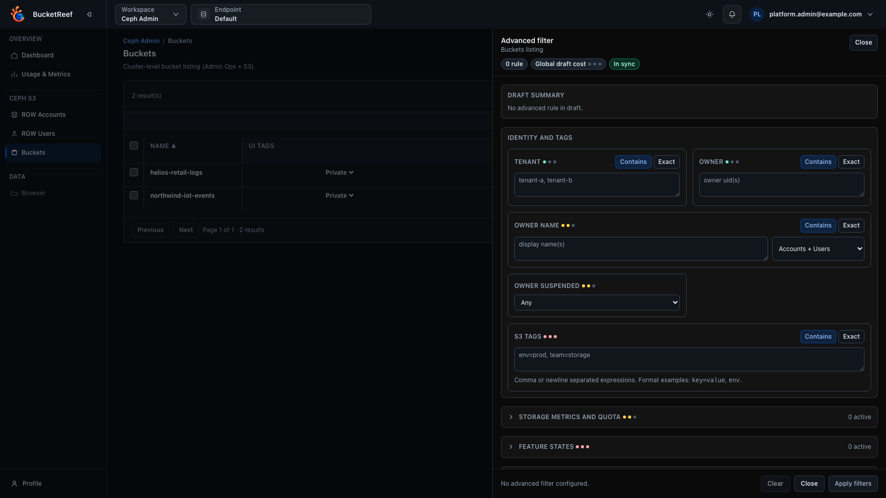Image resolution: width=886 pixels, height=498 pixels.
Task: Open the Endpoint Default selector
Action: click(x=280, y=14)
